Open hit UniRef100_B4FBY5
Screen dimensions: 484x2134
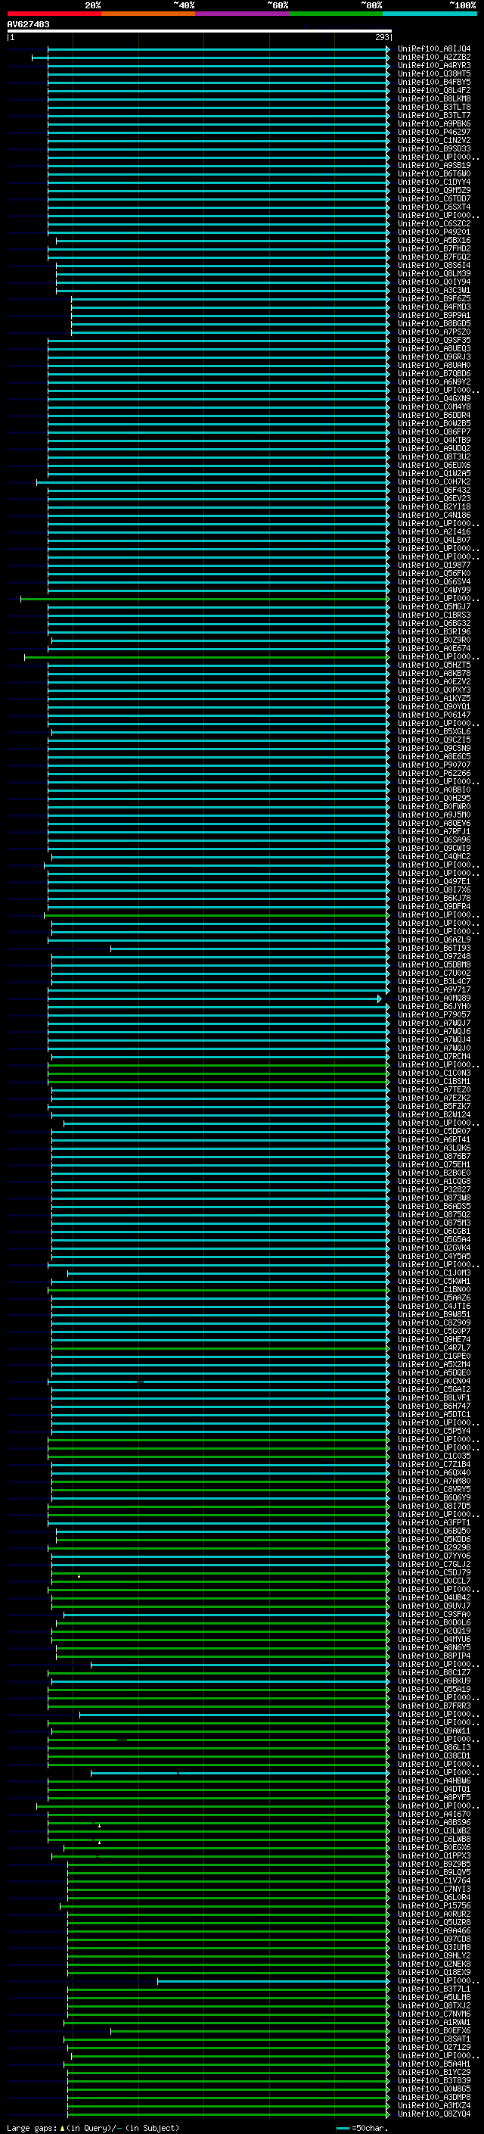coord(433,82)
